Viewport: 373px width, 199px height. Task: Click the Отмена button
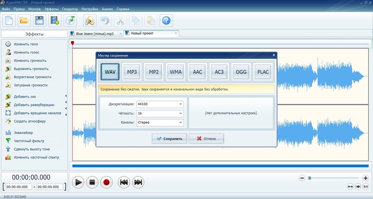pyautogui.click(x=206, y=138)
